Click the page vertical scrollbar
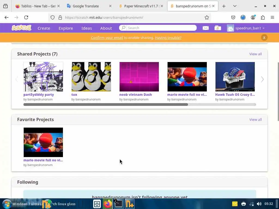279x209 pixels. (278, 91)
